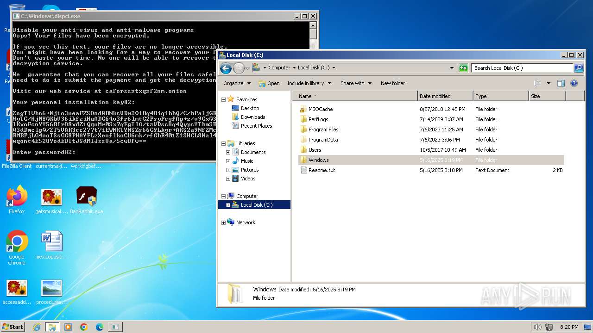Click the search magnifier icon
This screenshot has width=593, height=333.
point(579,68)
